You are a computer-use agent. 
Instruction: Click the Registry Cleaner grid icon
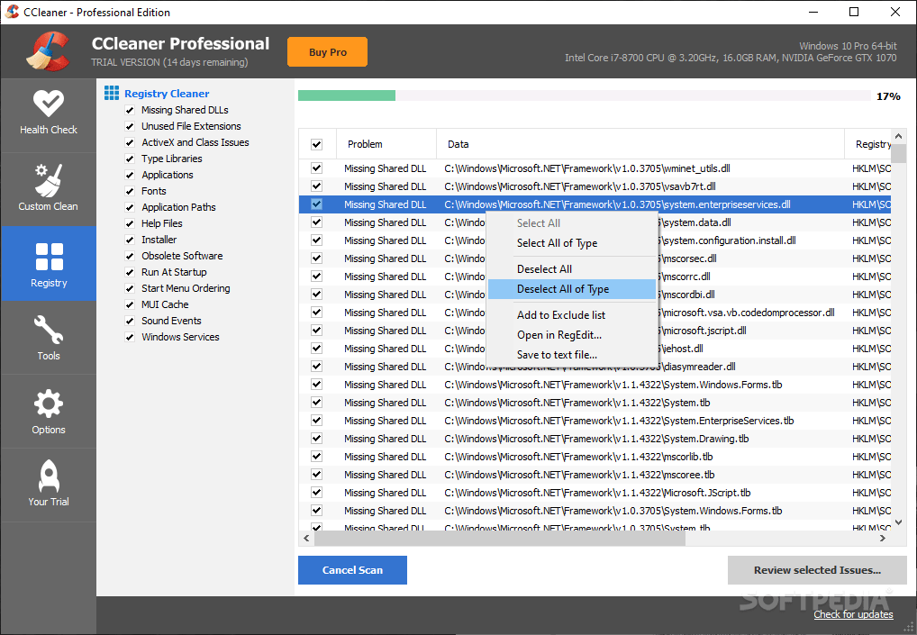111,93
